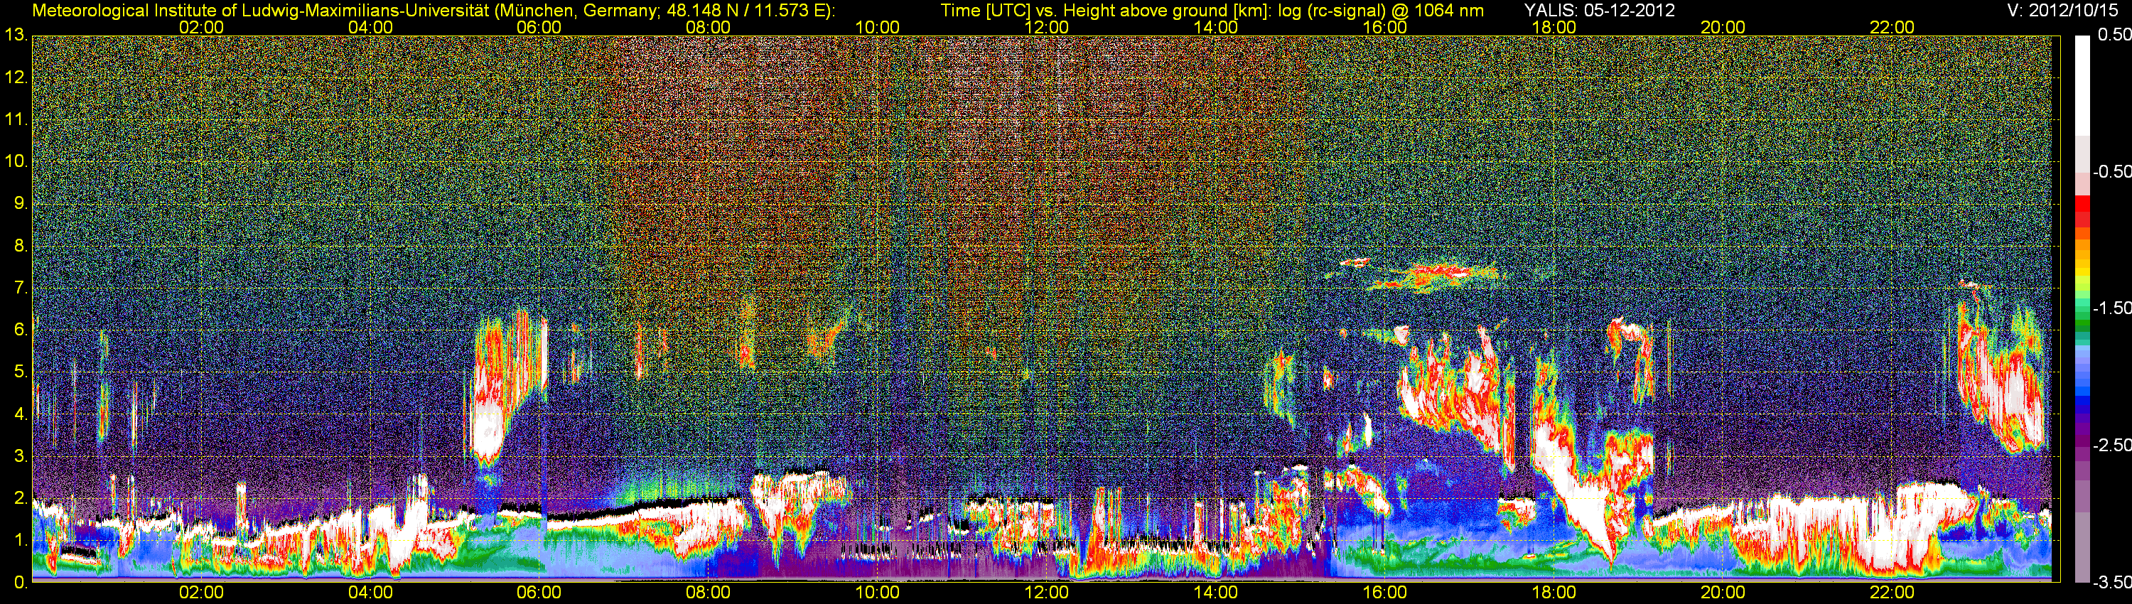
Task: Click the 4 km height axis label
Action: coord(21,414)
